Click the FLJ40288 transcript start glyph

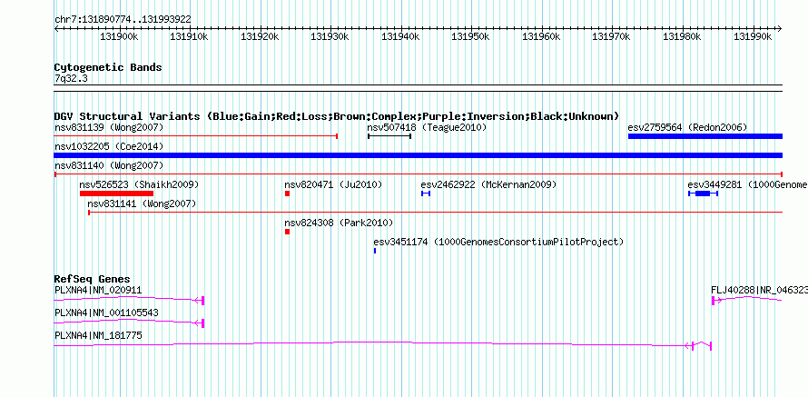pyautogui.click(x=715, y=300)
